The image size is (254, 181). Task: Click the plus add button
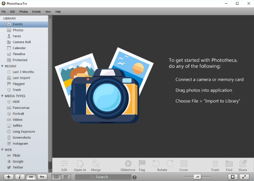(9, 177)
